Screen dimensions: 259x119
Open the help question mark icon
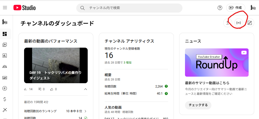220,8
